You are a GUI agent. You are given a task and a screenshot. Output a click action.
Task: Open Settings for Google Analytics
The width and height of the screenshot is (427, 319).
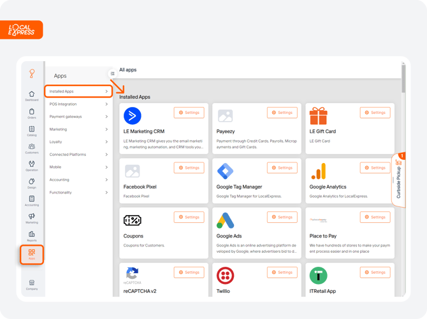375,168
